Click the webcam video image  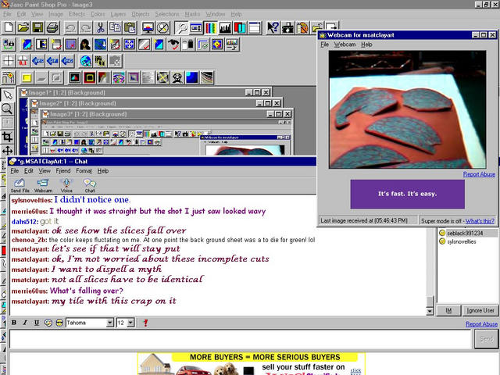tap(408, 109)
